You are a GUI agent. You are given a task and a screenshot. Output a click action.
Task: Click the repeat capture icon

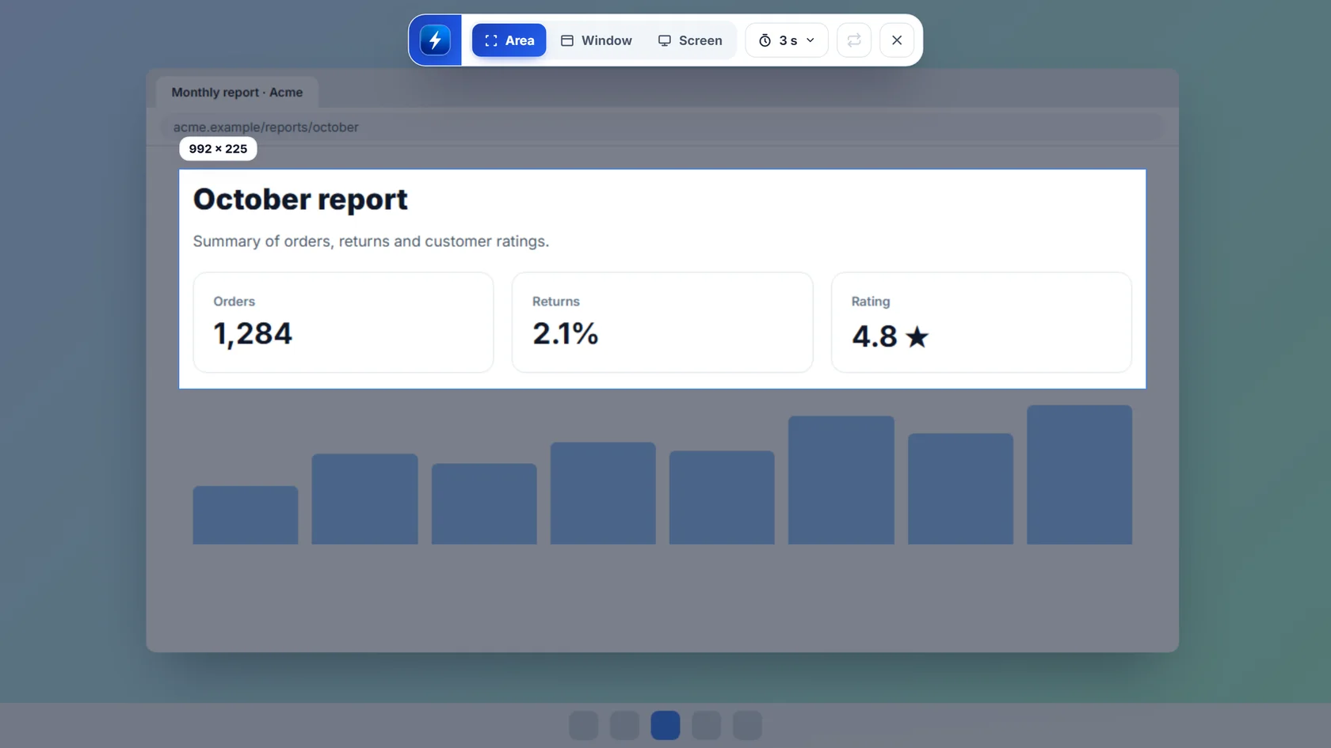854,40
